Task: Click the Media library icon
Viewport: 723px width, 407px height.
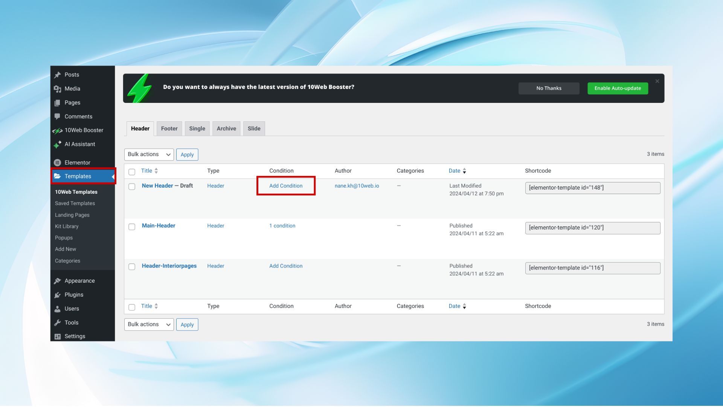Action: 57,89
